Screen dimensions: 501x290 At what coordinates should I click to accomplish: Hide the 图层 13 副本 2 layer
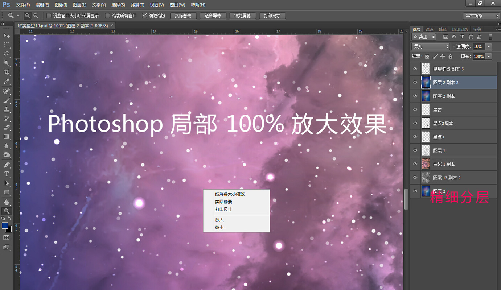[415, 178]
